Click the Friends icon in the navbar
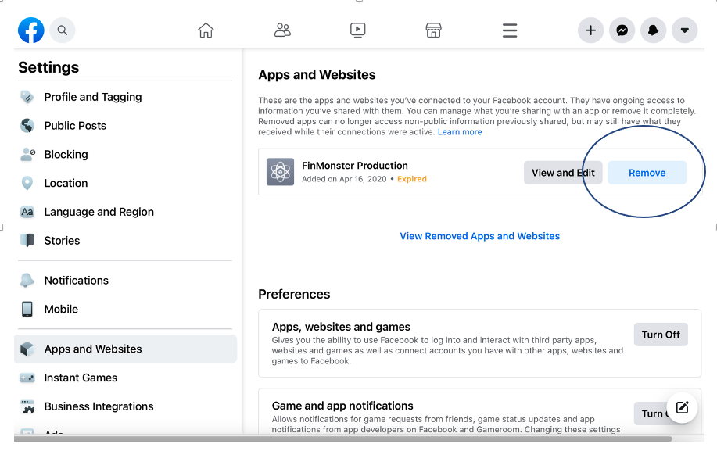 click(x=282, y=30)
